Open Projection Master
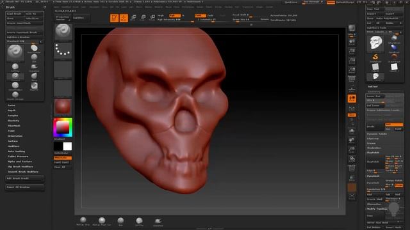This screenshot has height=230, width=410. [63, 18]
